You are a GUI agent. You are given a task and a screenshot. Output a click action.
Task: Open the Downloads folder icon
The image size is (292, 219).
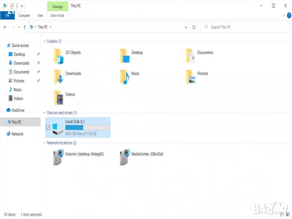click(x=59, y=77)
